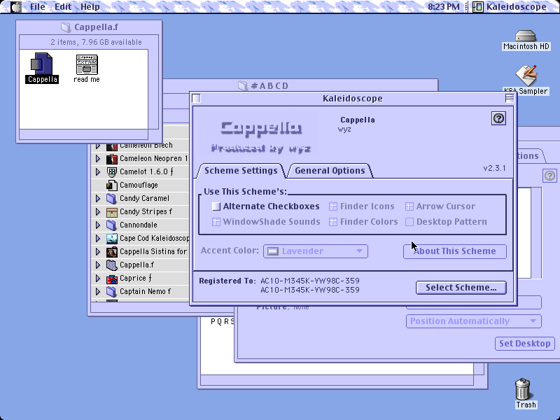The width and height of the screenshot is (560, 420).
Task: Expand the Cappella.f disclosure triangle
Action: pos(97,265)
